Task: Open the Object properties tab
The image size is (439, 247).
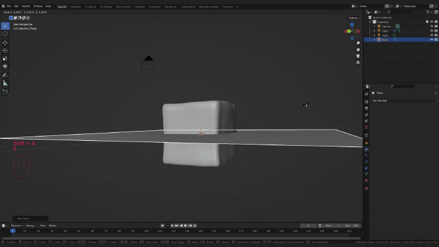Action: [x=366, y=143]
